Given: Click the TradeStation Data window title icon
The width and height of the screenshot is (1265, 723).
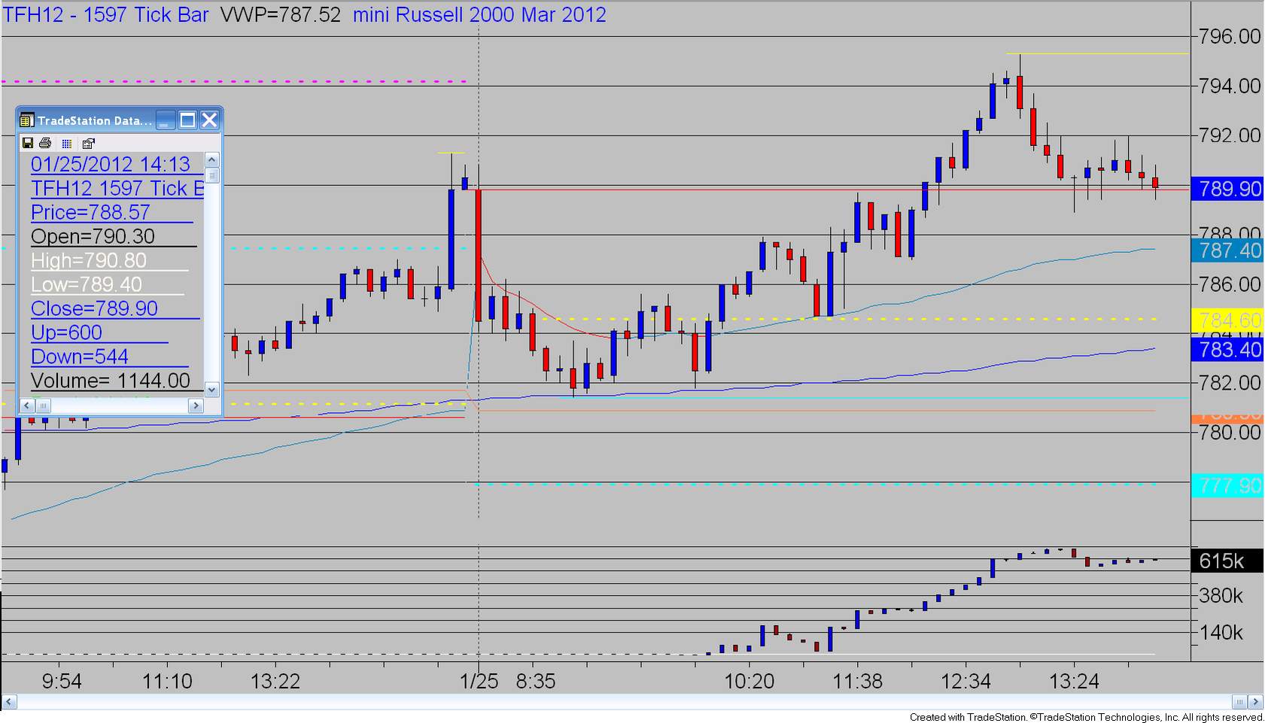Looking at the screenshot, I should pyautogui.click(x=27, y=120).
